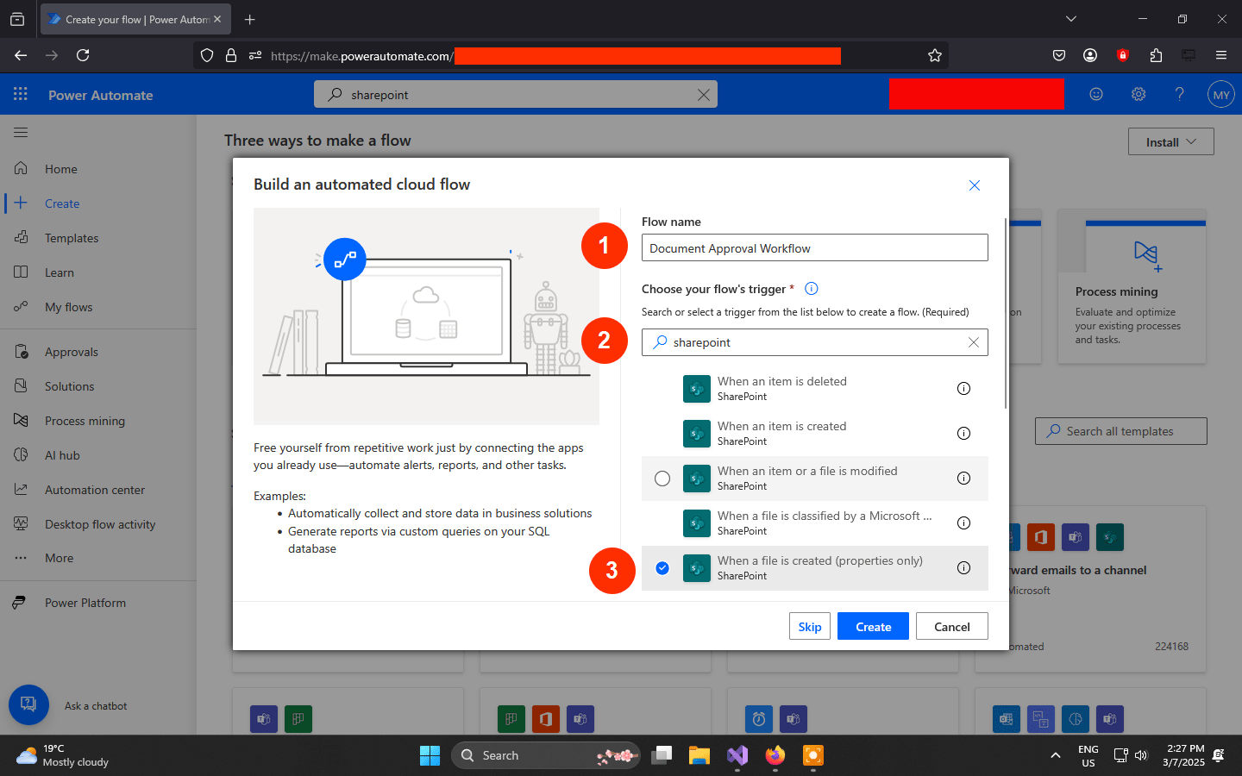Screen dimensions: 1242x776
Task: Show info for When an item or a file is modified
Action: (964, 479)
